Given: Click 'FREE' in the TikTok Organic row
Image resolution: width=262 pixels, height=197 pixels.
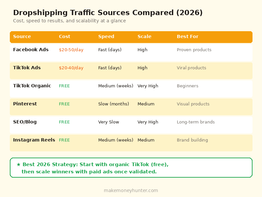Looking at the screenshot, I should (x=64, y=86).
